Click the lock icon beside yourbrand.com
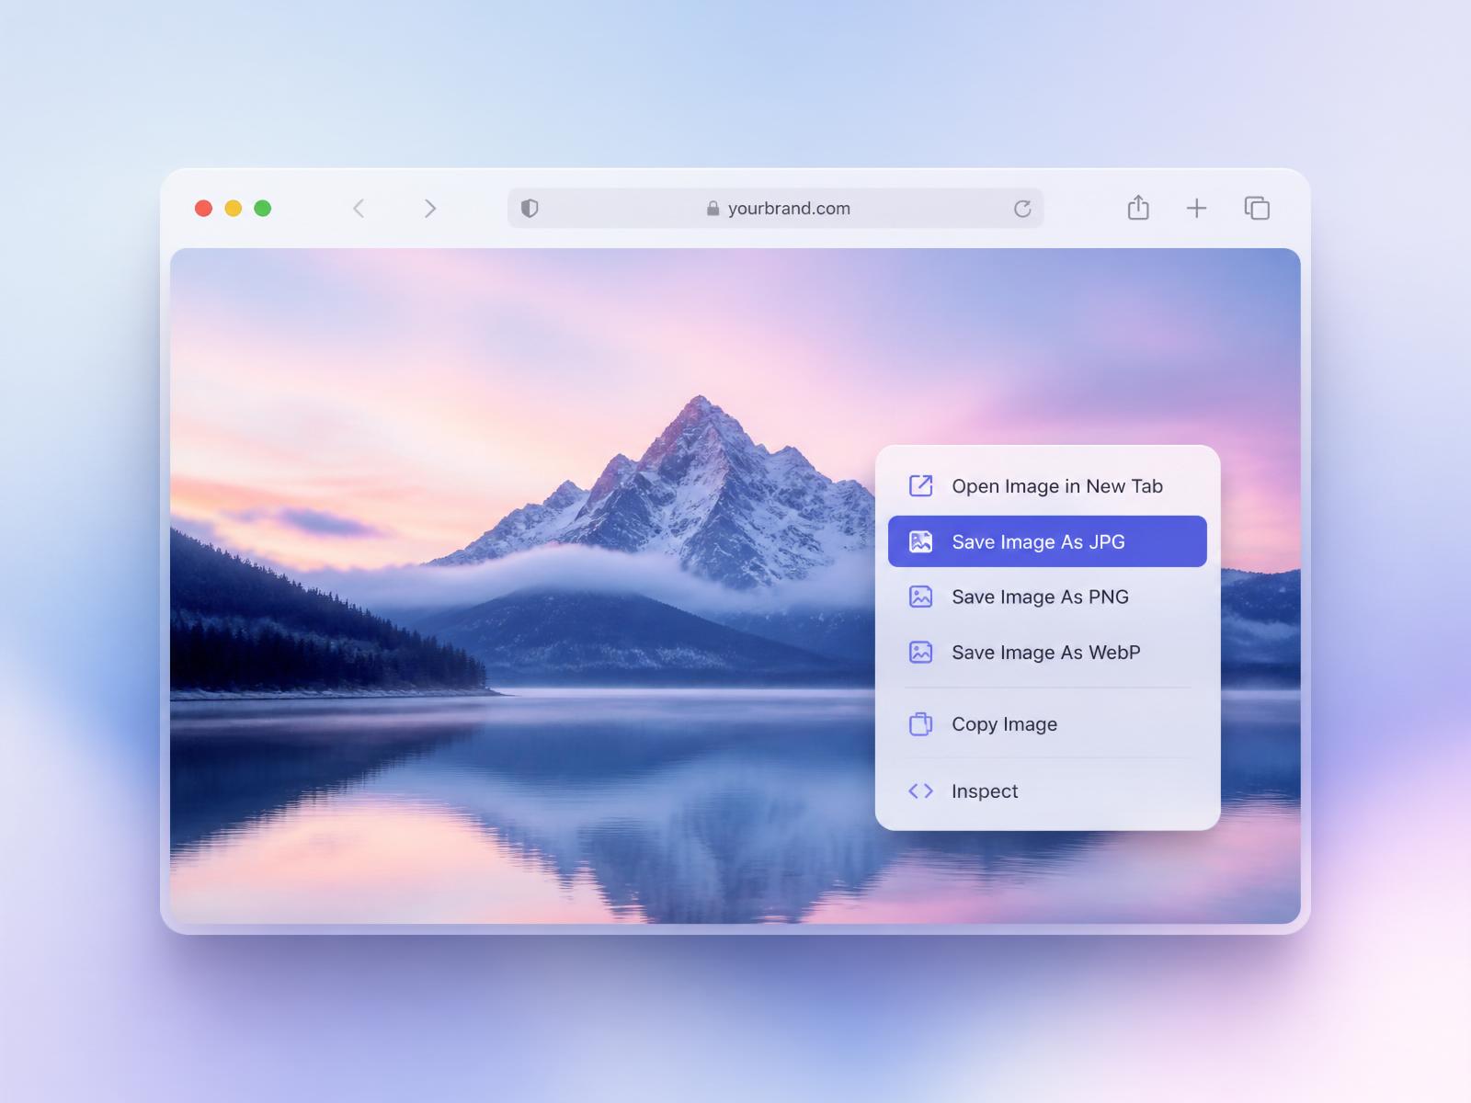This screenshot has height=1103, width=1471. (x=713, y=209)
